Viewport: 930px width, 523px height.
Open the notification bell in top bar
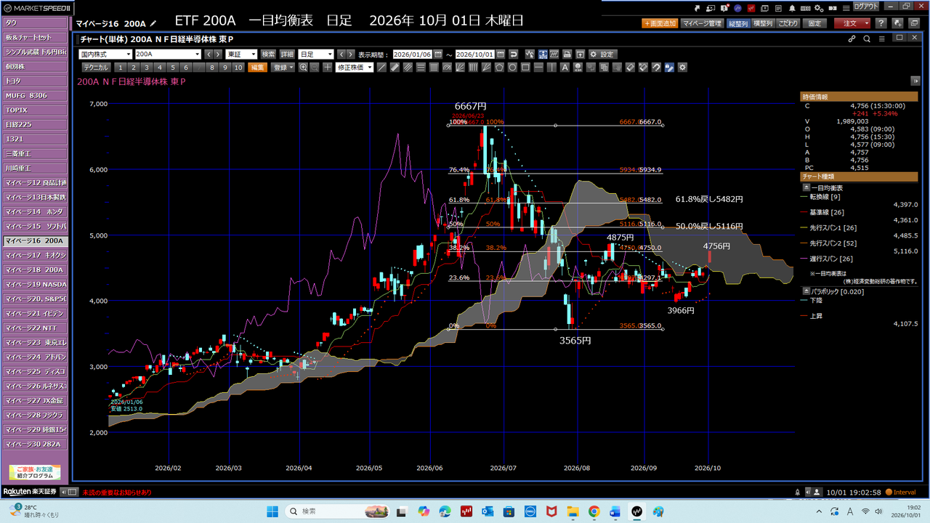click(x=792, y=9)
